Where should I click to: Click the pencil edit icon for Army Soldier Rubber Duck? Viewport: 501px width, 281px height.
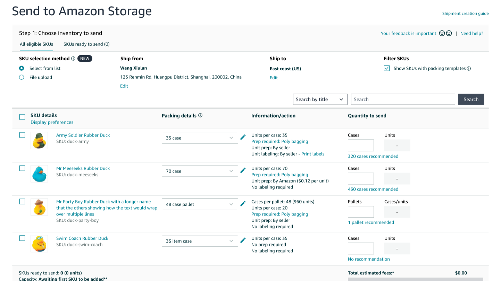click(243, 137)
